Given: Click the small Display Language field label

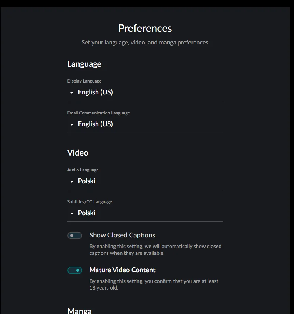Looking at the screenshot, I should (84, 81).
